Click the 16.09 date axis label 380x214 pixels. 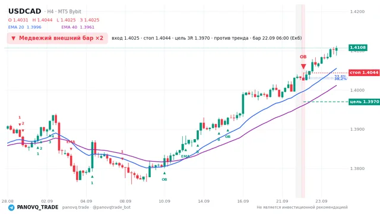[x=243, y=201]
